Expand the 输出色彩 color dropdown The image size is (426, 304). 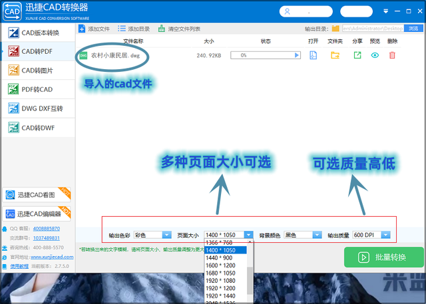[166, 235]
